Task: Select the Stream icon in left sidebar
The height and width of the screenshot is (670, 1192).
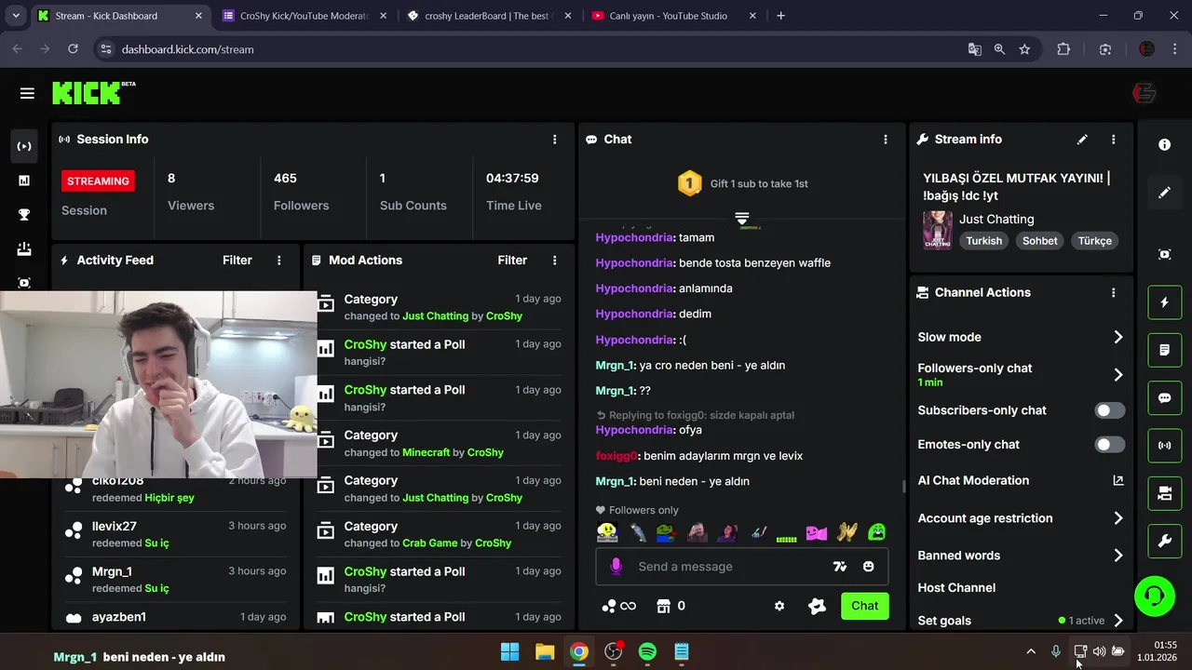Action: [x=24, y=146]
